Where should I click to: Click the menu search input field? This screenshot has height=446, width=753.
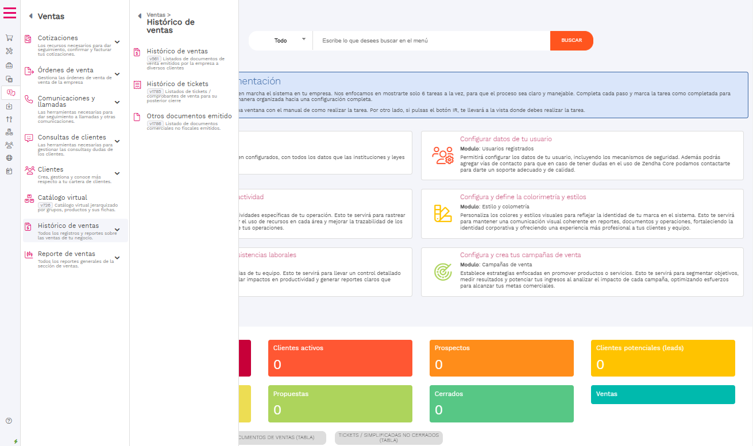click(x=431, y=41)
